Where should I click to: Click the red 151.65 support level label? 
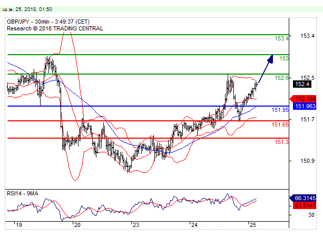click(280, 124)
